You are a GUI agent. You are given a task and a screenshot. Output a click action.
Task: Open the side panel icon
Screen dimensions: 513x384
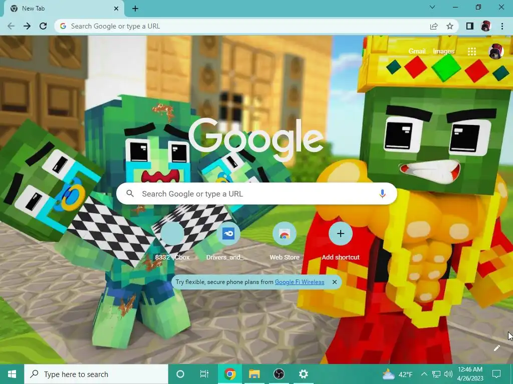pos(470,26)
